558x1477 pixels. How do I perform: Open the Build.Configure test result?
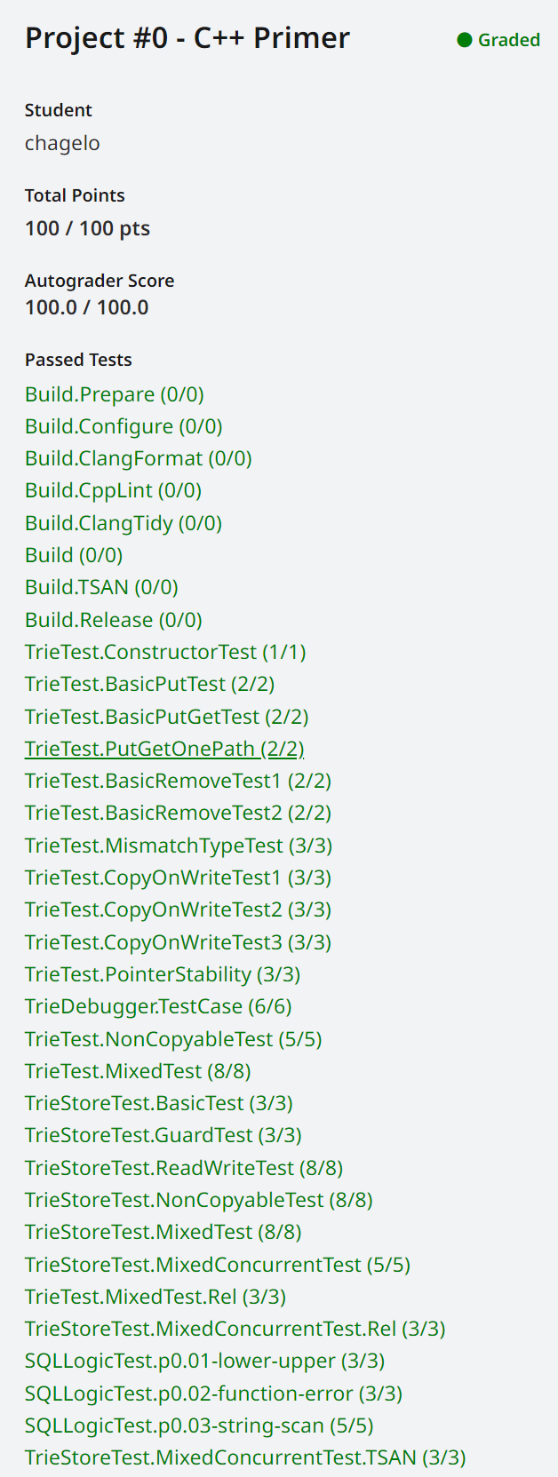coord(124,426)
